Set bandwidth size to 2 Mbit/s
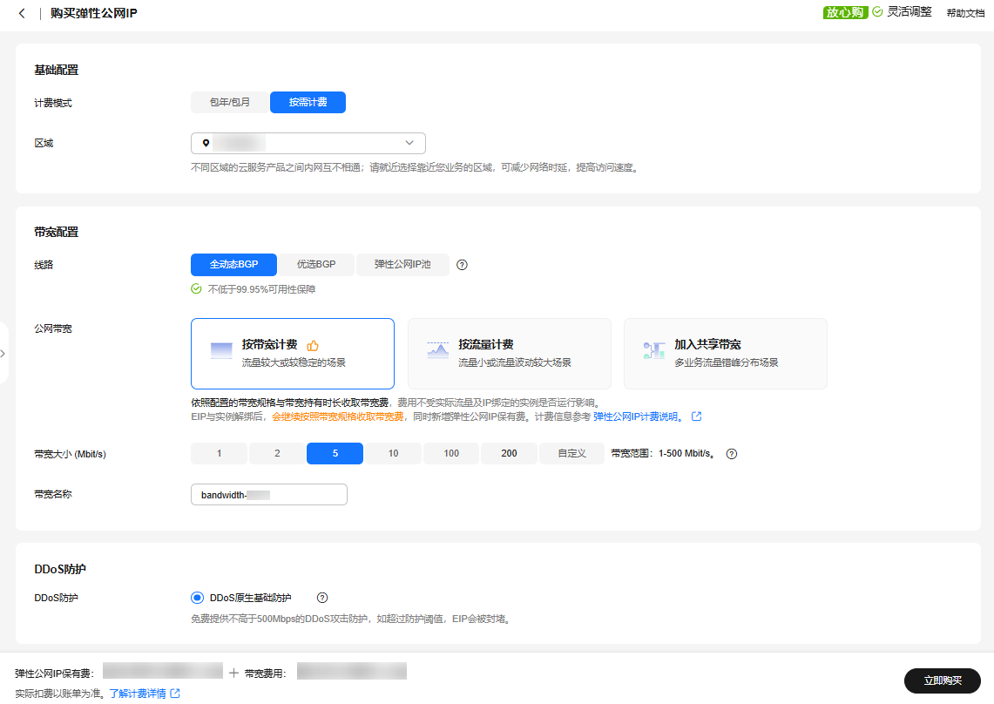Image resolution: width=994 pixels, height=704 pixels. click(277, 453)
